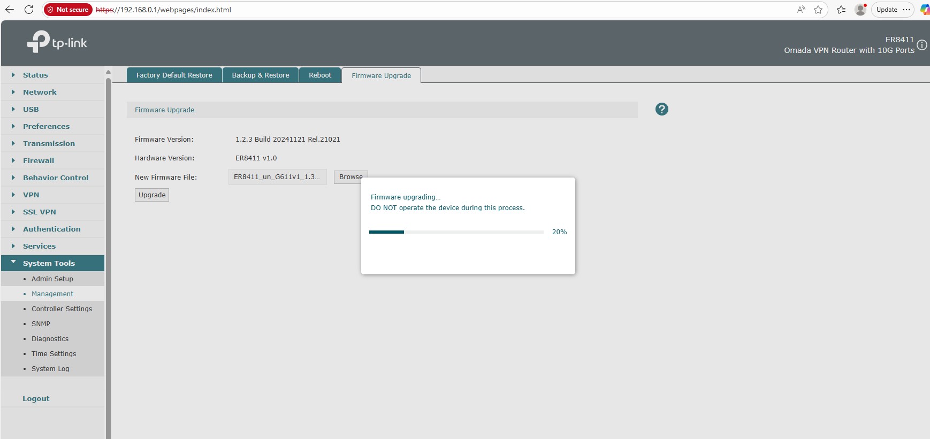Click the Firmware Upgrade section header
Viewport: 930px width, 439px height.
382,110
